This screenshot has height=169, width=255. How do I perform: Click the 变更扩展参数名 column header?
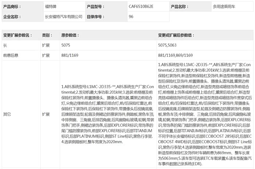17,35
